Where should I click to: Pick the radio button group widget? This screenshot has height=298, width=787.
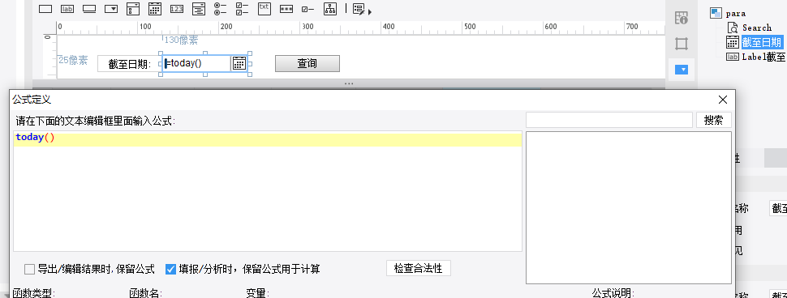pos(221,9)
